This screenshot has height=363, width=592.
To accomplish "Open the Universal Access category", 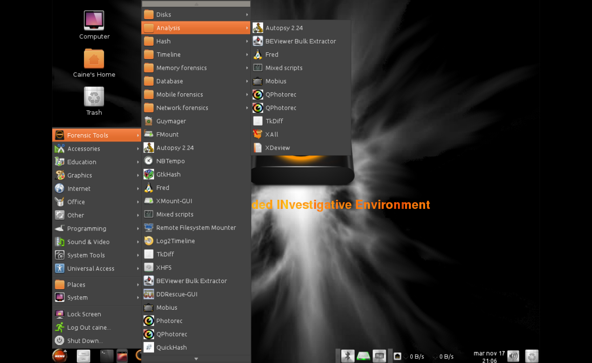I will point(97,268).
